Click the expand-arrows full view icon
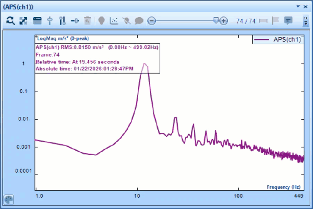 (x=23, y=21)
